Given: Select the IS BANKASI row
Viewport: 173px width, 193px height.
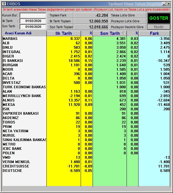Looking at the screenshot, I should coord(86,60).
